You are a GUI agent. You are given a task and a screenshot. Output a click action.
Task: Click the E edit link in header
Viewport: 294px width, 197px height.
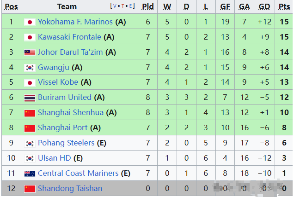(x=131, y=6)
